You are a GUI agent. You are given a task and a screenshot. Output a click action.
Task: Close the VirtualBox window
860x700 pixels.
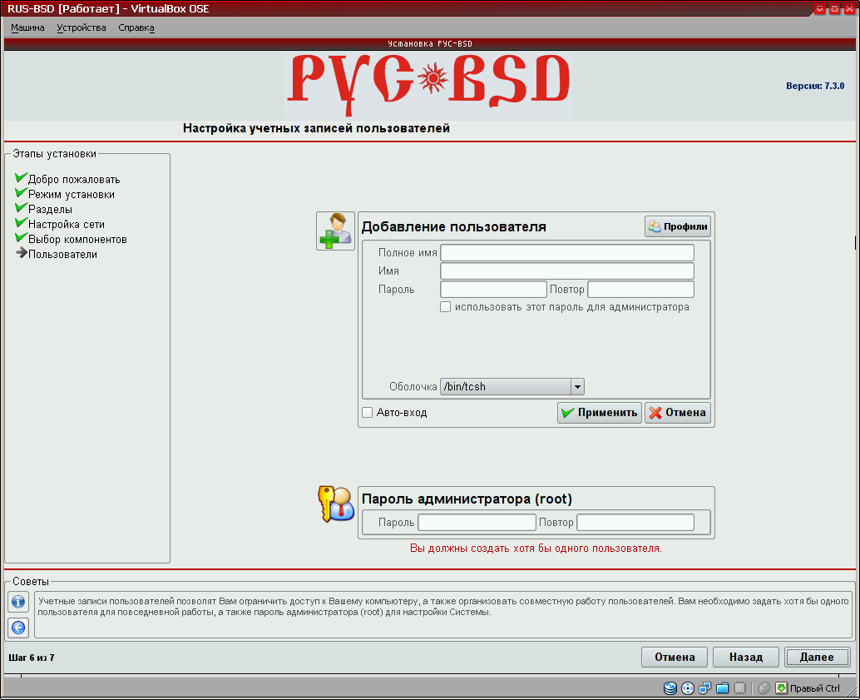point(849,9)
